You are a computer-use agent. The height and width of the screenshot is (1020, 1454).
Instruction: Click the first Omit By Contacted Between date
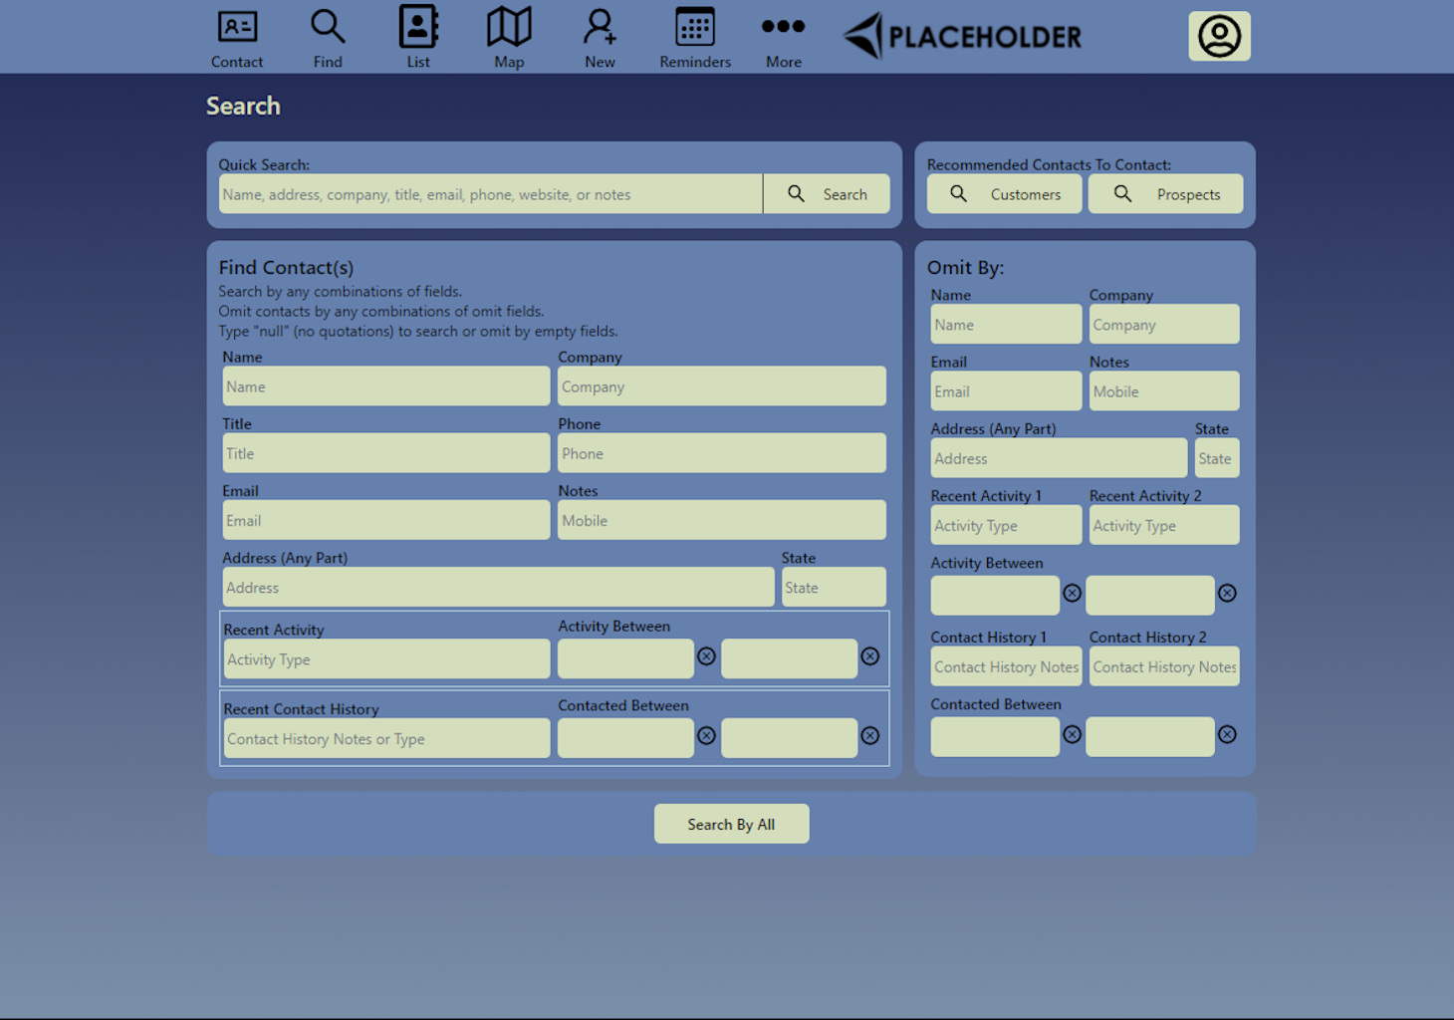click(995, 736)
